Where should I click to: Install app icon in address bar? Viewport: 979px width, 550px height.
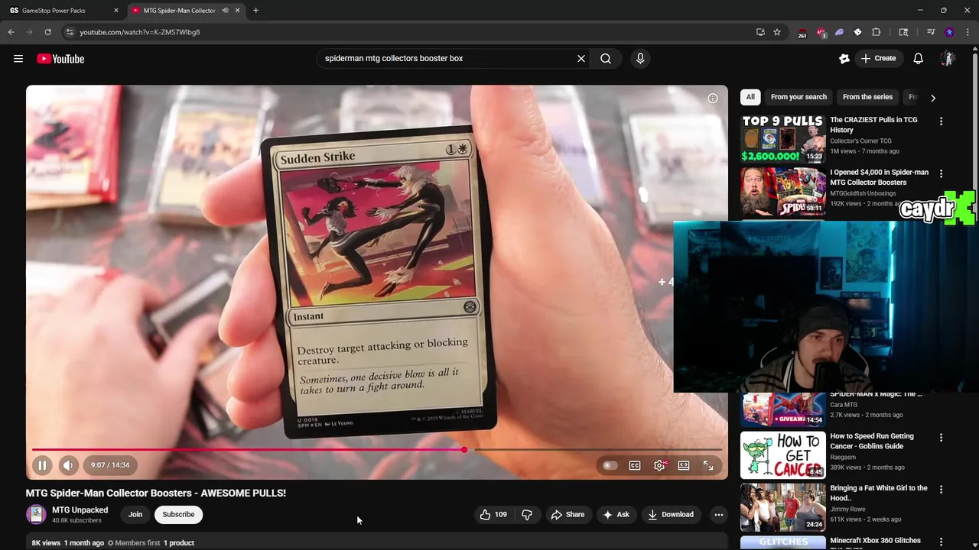click(x=760, y=32)
